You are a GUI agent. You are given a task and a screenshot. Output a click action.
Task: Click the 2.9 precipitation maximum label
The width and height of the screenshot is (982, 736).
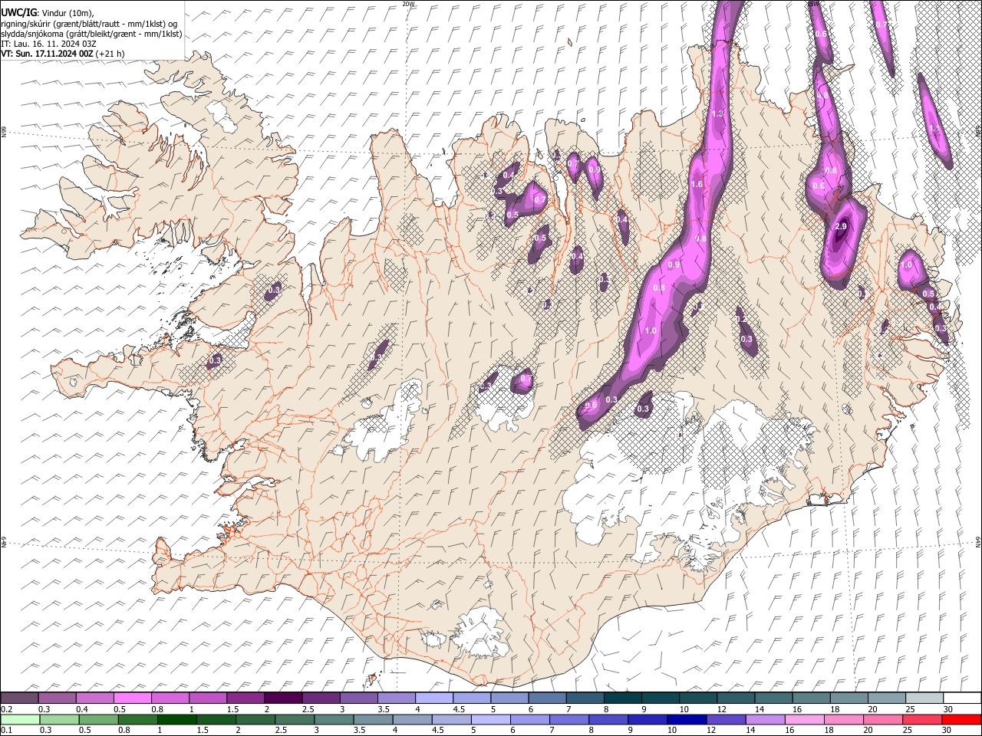point(840,226)
